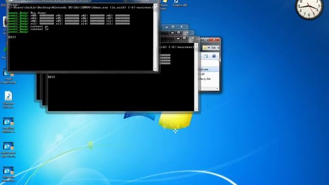Select the .exe file in Explorer list
329x185 pixels.
coord(204,69)
